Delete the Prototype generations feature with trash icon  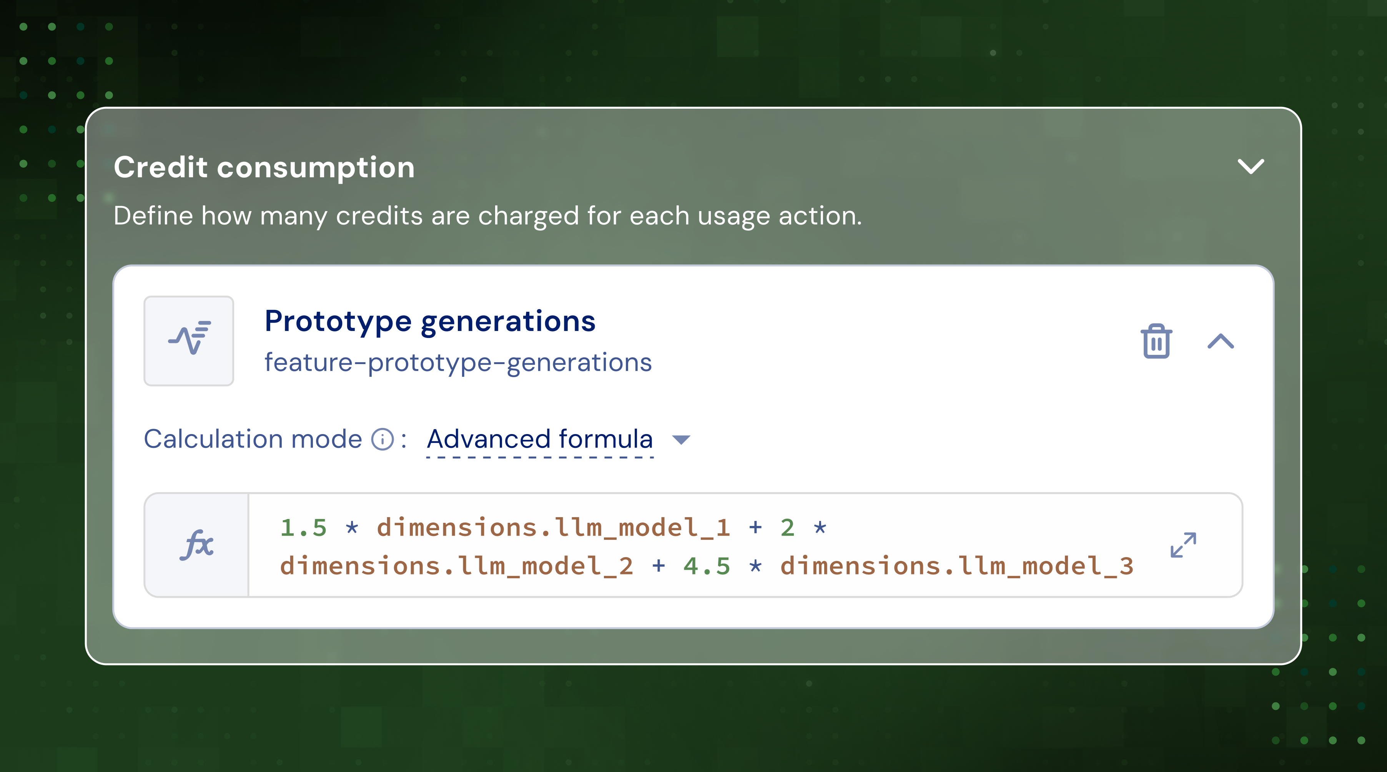[x=1156, y=341]
